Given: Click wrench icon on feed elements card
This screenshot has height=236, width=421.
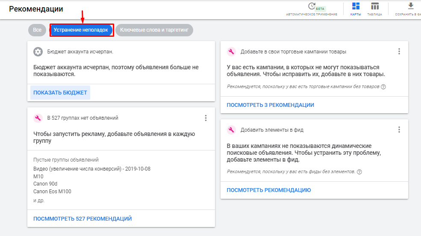Looking at the screenshot, I should [231, 130].
